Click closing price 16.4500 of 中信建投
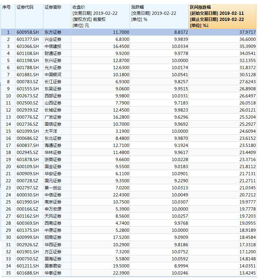The image size is (258, 280). pyautogui.click(x=121, y=46)
